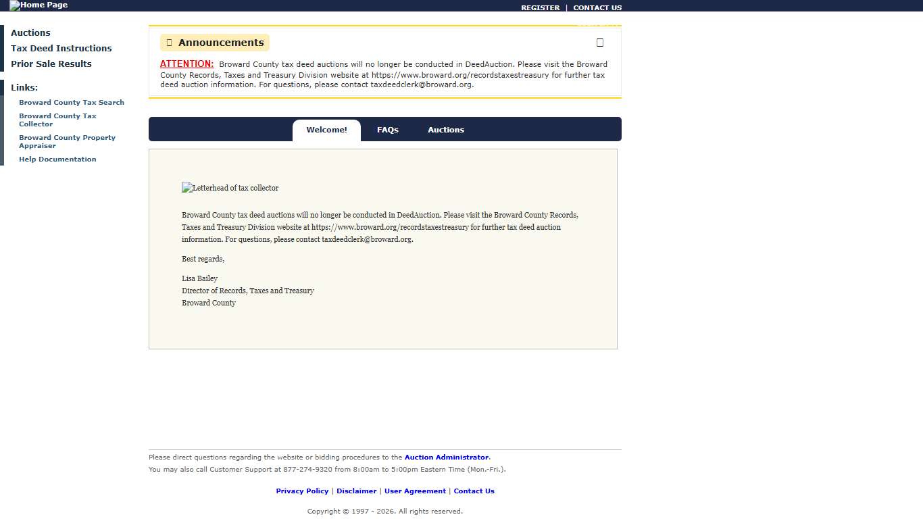Visit Broward County Tax Collector site

click(57, 120)
